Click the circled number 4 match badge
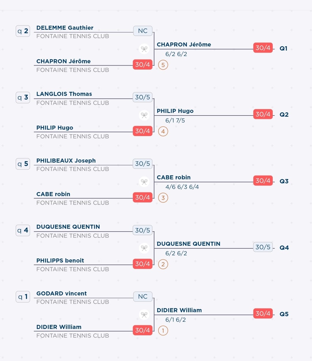312x361 pixels. [x=163, y=131]
